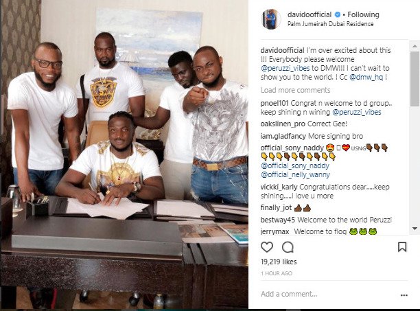
Task: Open Palm Jumeirah Dubai Residence location
Action: click(330, 24)
